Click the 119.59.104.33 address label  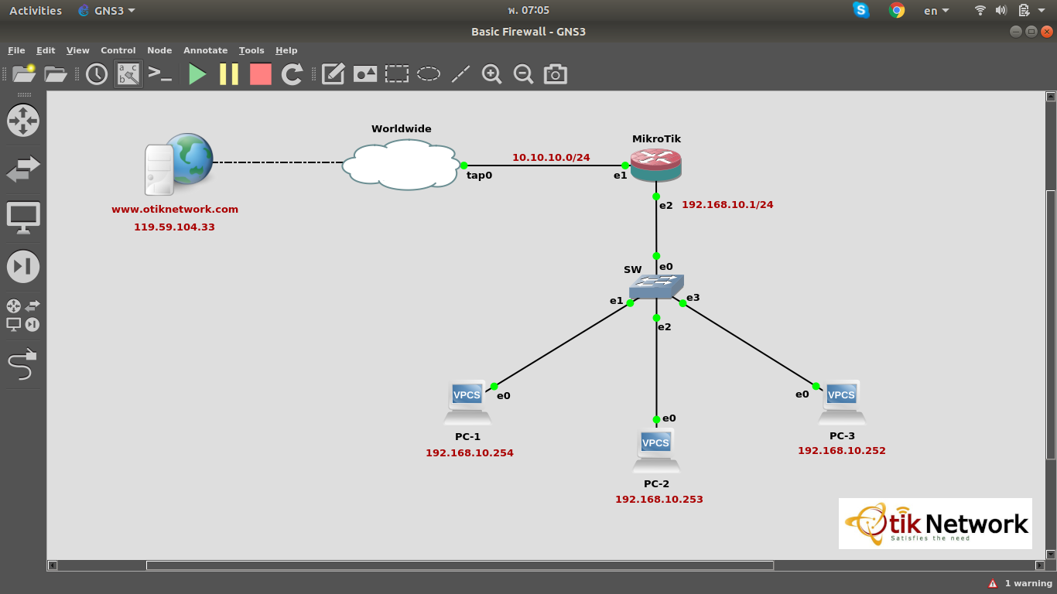[174, 227]
